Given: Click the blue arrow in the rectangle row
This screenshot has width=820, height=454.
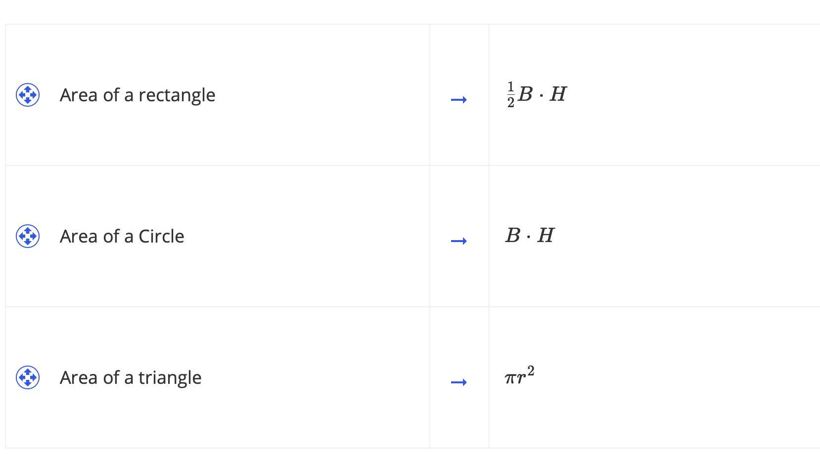Looking at the screenshot, I should (459, 100).
